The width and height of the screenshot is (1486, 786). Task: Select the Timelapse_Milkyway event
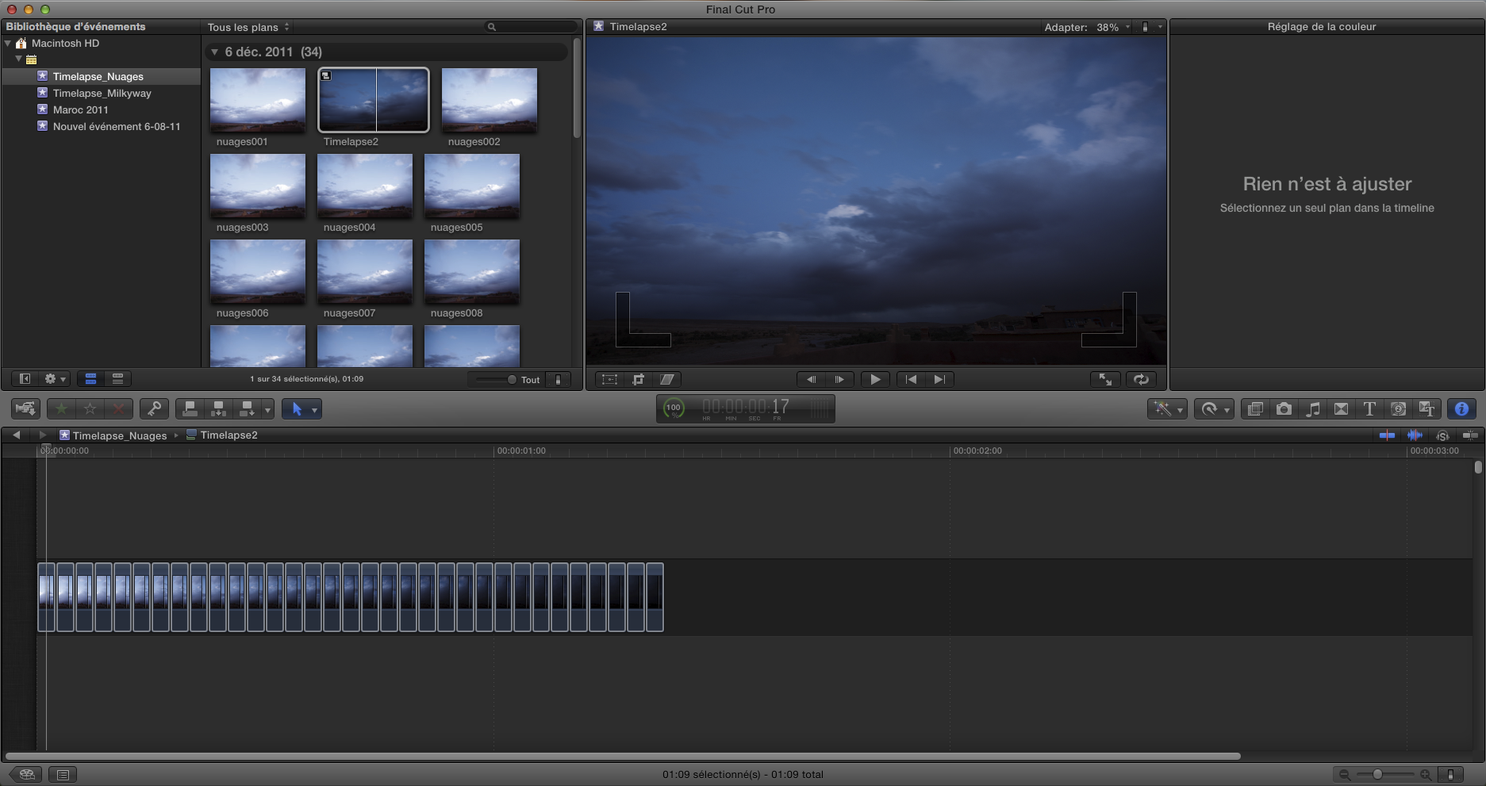(x=102, y=94)
